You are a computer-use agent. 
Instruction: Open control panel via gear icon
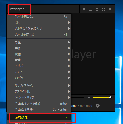[x=98, y=106]
